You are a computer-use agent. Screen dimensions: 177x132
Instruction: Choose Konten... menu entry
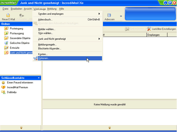point(68,54)
